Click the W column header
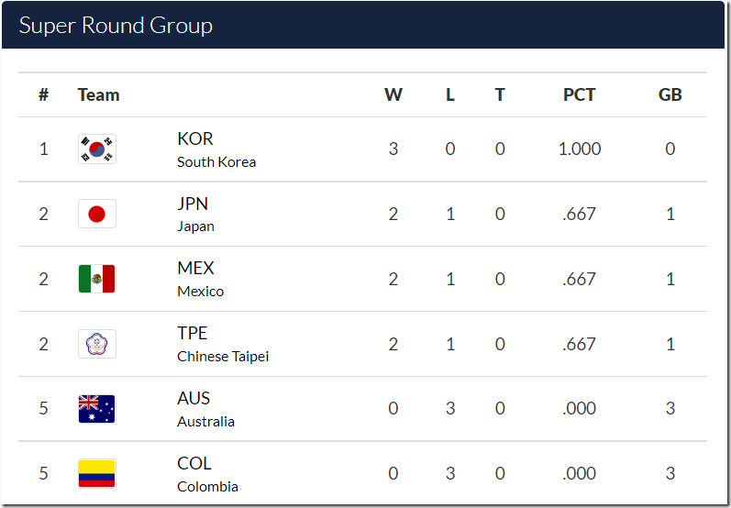731x508 pixels. coord(393,94)
